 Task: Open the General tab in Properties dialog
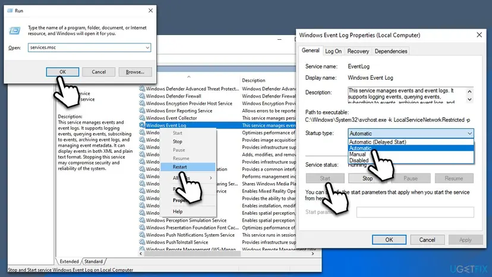click(x=310, y=51)
